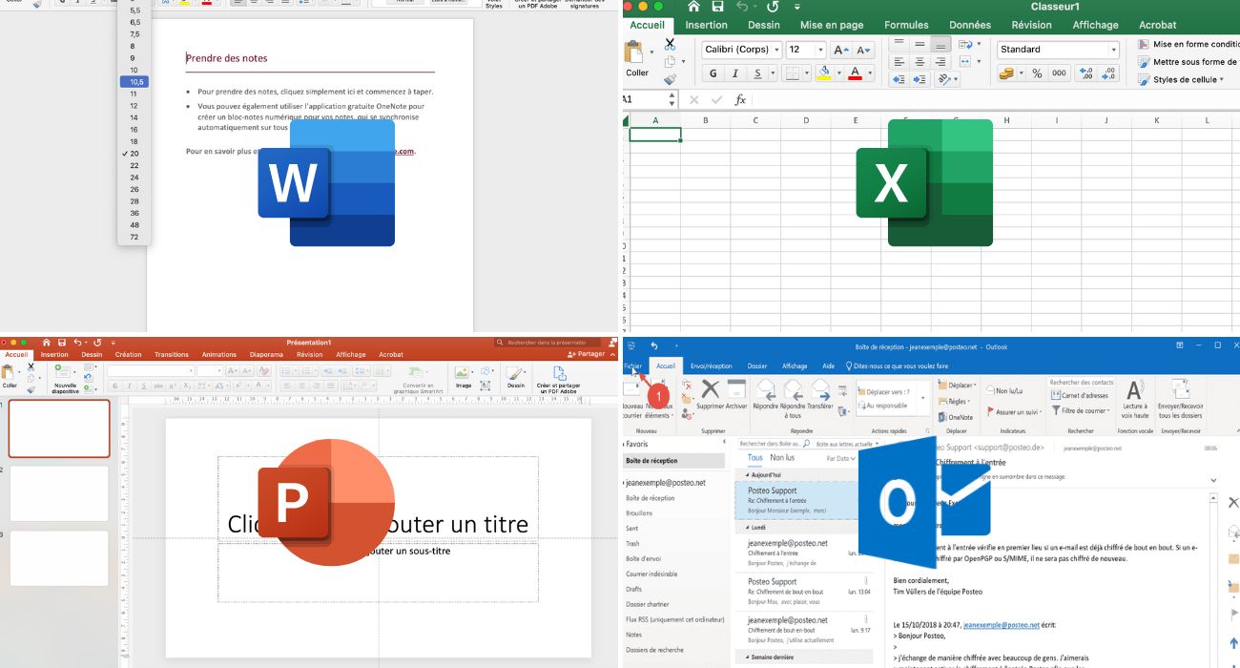Toggle center text alignment in Excel
This screenshot has height=668, width=1240.
click(x=920, y=62)
